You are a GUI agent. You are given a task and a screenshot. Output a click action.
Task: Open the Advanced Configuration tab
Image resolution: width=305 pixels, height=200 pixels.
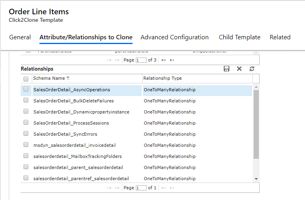(x=174, y=37)
